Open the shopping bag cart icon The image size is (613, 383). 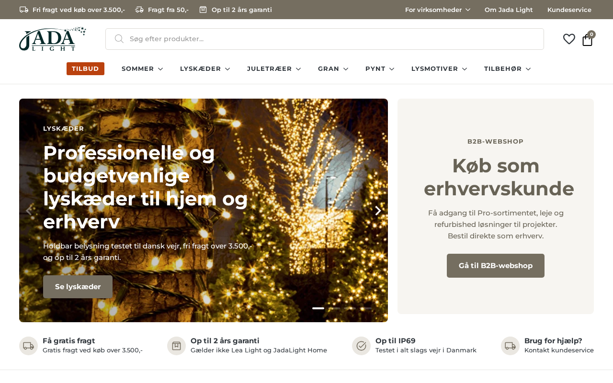pos(588,40)
